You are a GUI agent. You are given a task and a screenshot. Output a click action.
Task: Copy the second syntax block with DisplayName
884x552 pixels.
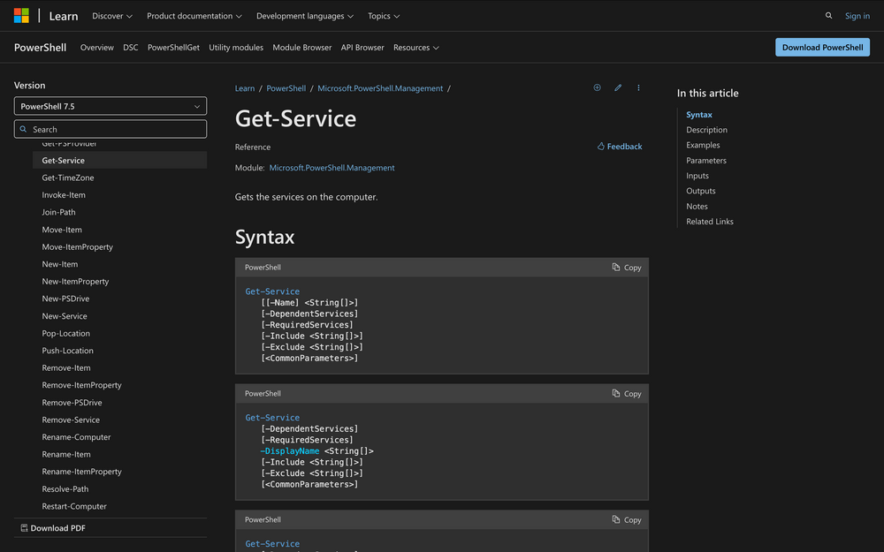[627, 394]
